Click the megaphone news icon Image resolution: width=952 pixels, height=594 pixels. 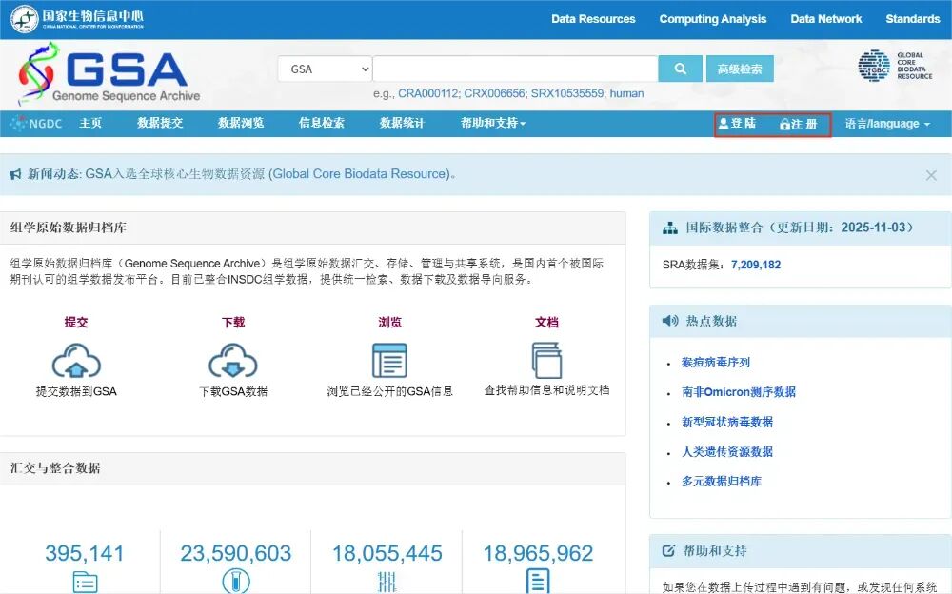point(15,174)
